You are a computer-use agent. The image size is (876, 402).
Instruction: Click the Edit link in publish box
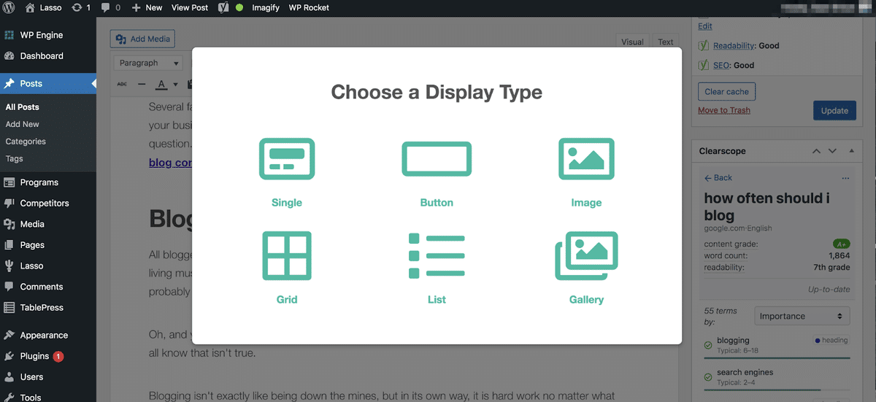[x=705, y=26]
